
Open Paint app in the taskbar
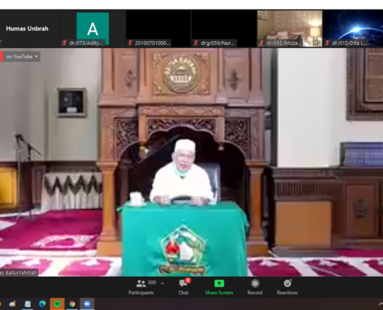12,305
